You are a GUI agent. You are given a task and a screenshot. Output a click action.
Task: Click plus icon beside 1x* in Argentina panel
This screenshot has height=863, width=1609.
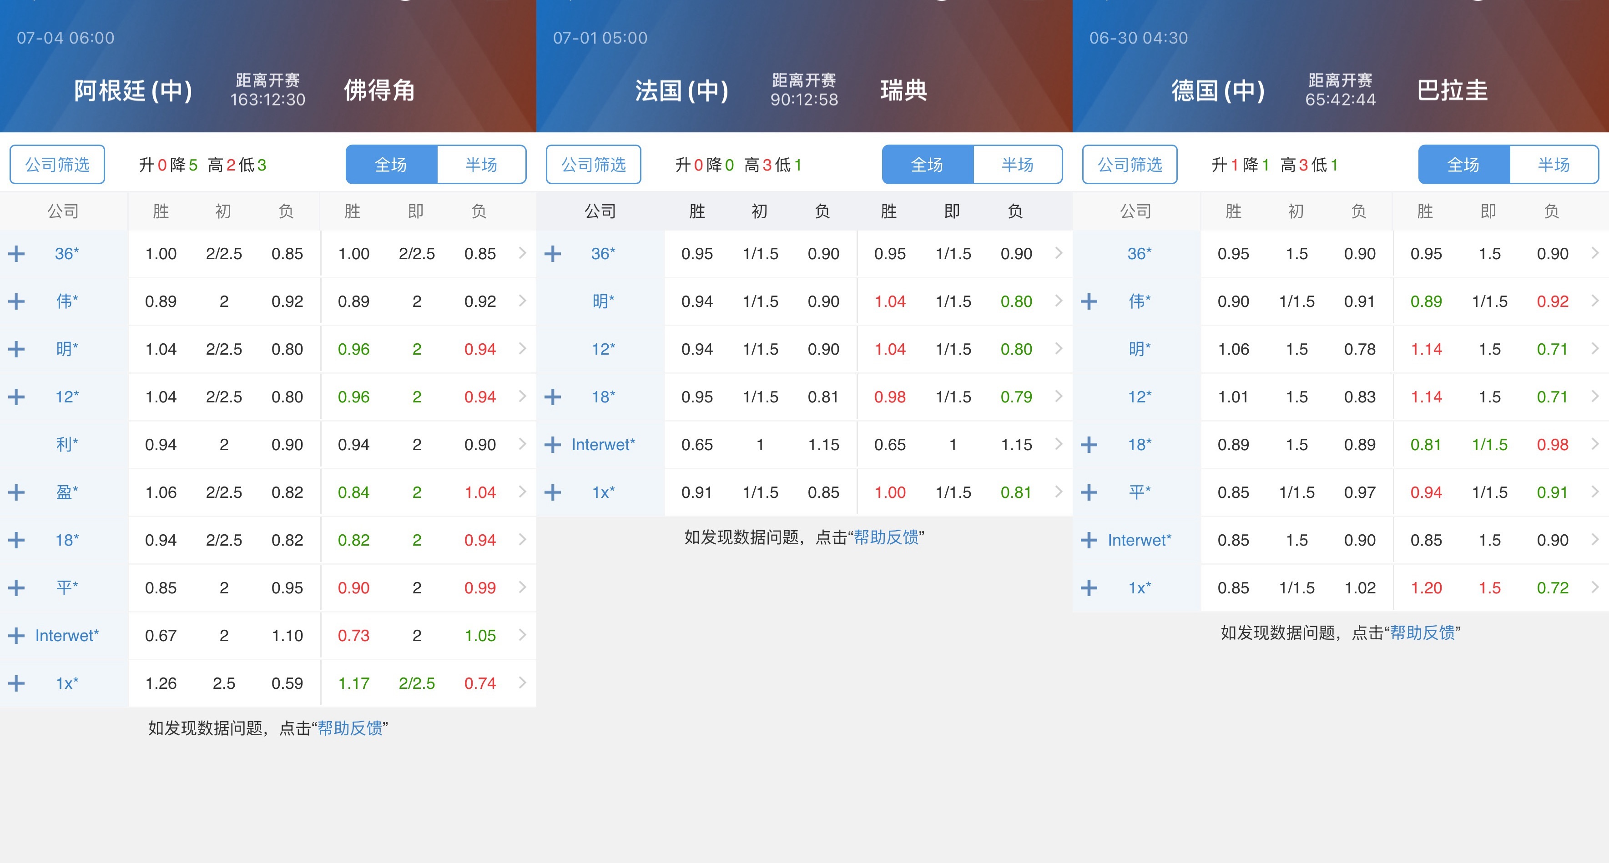(16, 684)
